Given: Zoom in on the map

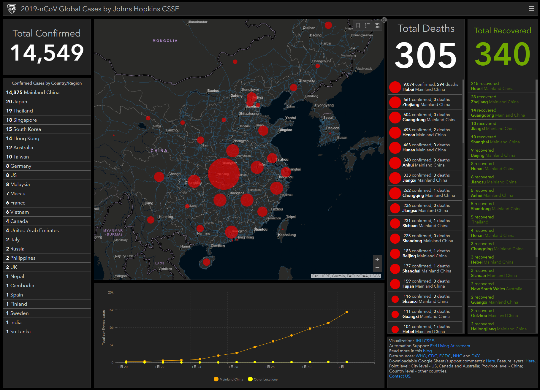Looking at the screenshot, I should pos(377,259).
